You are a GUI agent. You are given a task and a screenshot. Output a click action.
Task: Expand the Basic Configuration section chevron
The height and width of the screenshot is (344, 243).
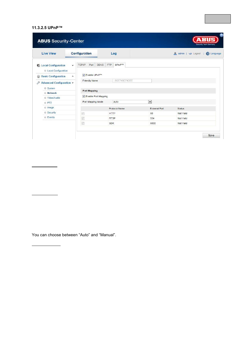73,76
